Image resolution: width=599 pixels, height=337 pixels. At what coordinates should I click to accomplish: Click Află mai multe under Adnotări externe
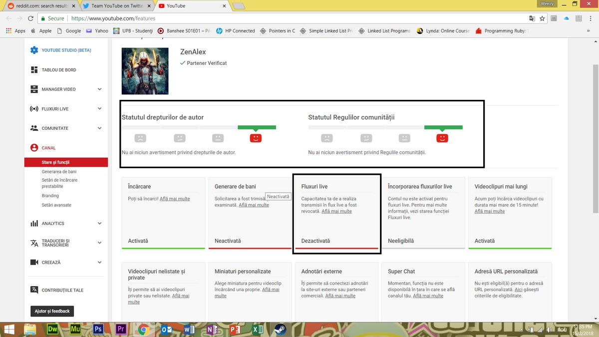click(340, 296)
